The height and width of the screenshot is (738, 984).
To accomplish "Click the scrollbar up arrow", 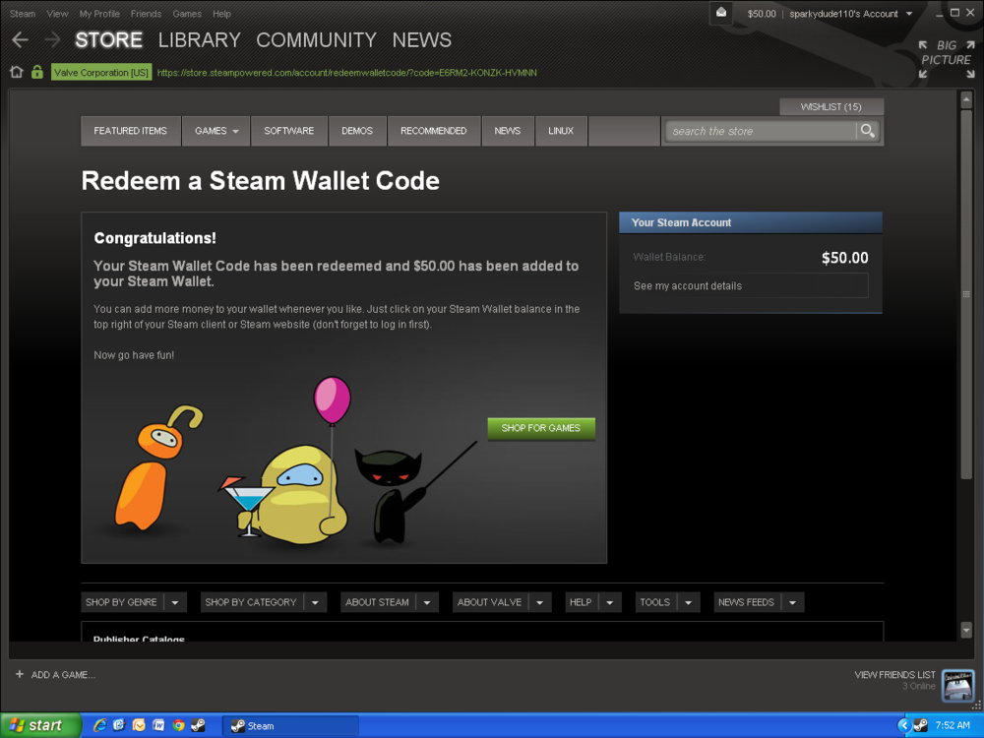I will click(966, 99).
